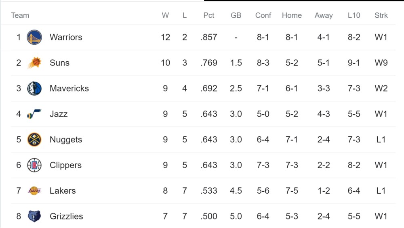Click the Strk column header
Viewport: 404px width, 228px height.
381,15
